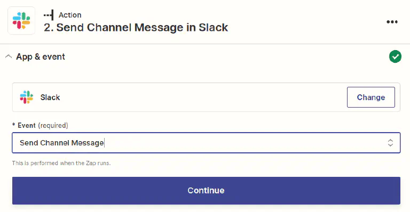Viewport: 410px width, 212px height.
Task: Click the Continue button
Action: tap(206, 191)
